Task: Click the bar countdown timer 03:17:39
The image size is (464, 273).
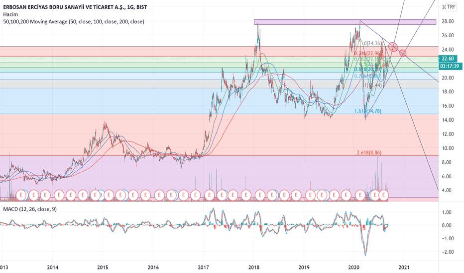Action: [450, 66]
